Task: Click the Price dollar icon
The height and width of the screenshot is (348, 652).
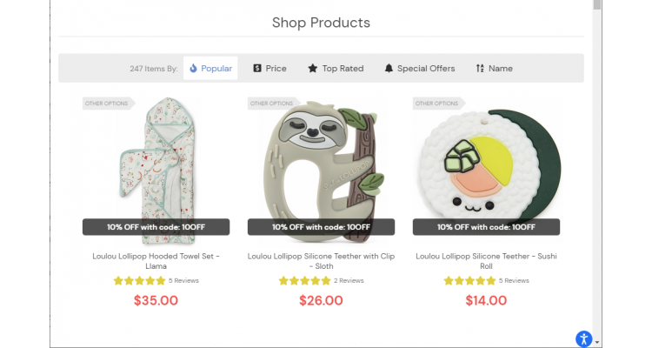Action: click(x=257, y=68)
